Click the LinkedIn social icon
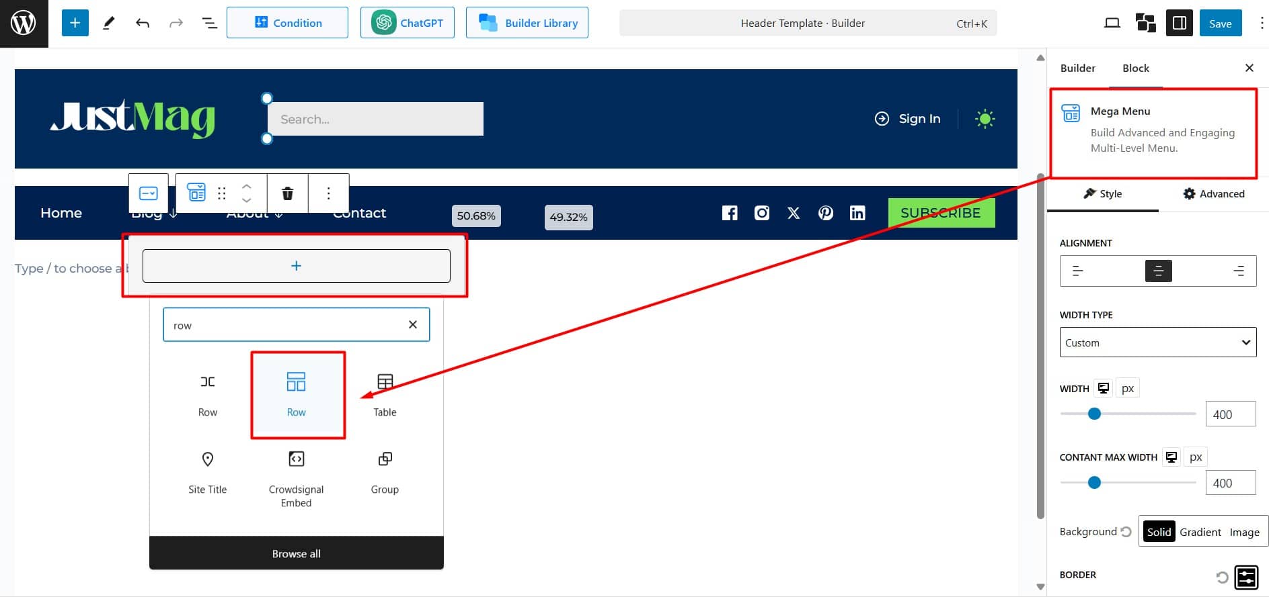 coord(857,213)
